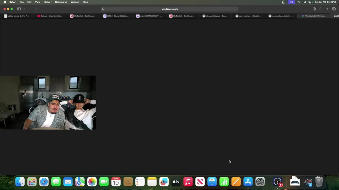Open a new tab with plus button
The image size is (339, 190).
click(327, 9)
